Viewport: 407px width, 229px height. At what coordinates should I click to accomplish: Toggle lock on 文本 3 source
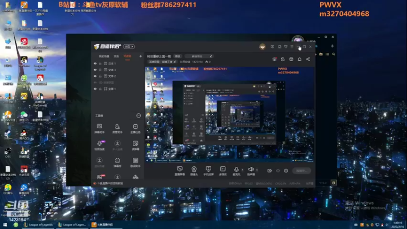tap(100, 70)
